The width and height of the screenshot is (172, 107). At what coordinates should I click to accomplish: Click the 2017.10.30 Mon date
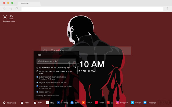pyautogui.click(x=86, y=71)
